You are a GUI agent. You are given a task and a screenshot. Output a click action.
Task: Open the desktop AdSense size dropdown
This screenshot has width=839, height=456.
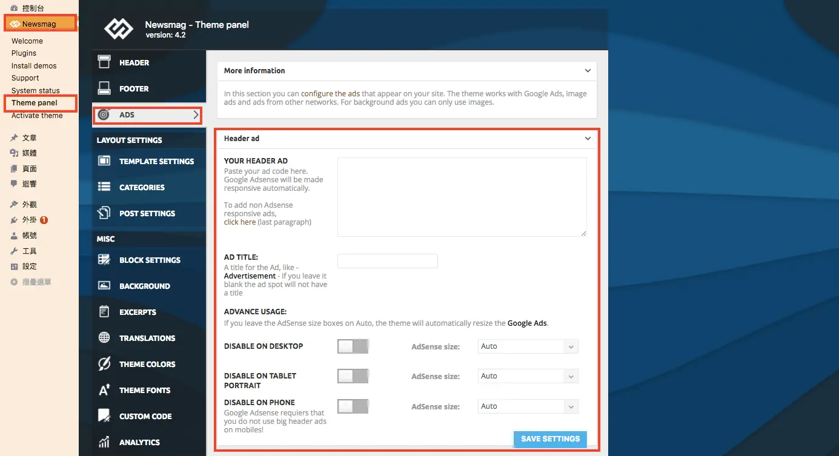528,346
